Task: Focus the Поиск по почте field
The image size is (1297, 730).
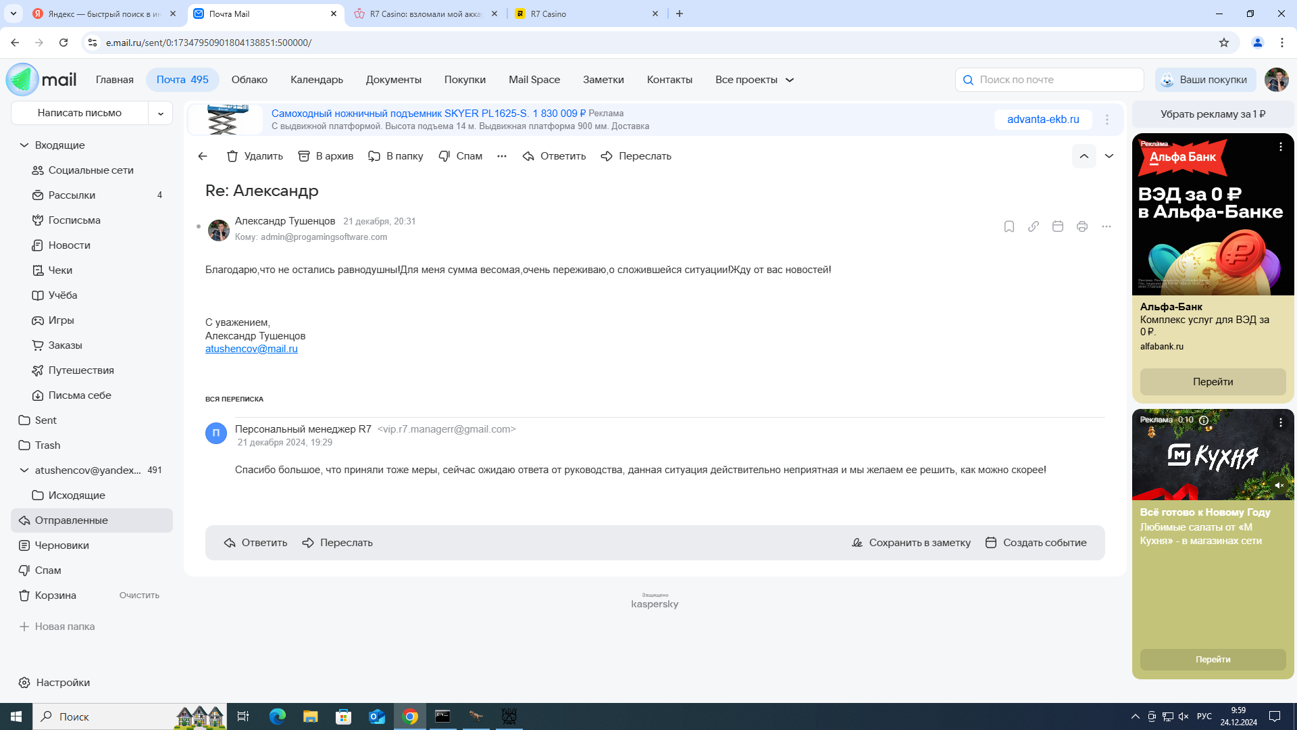Action: [1050, 80]
